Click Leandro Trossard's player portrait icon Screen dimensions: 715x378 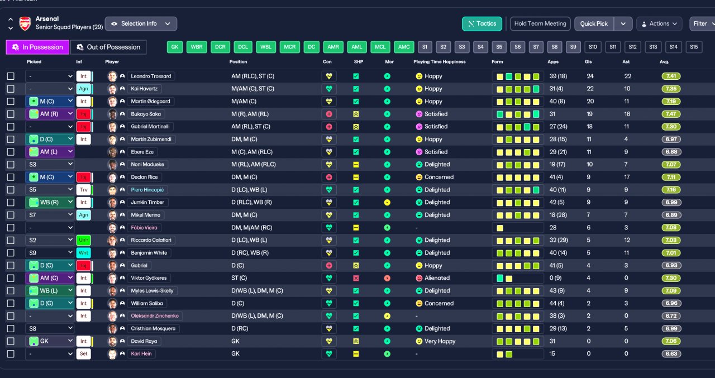point(113,76)
